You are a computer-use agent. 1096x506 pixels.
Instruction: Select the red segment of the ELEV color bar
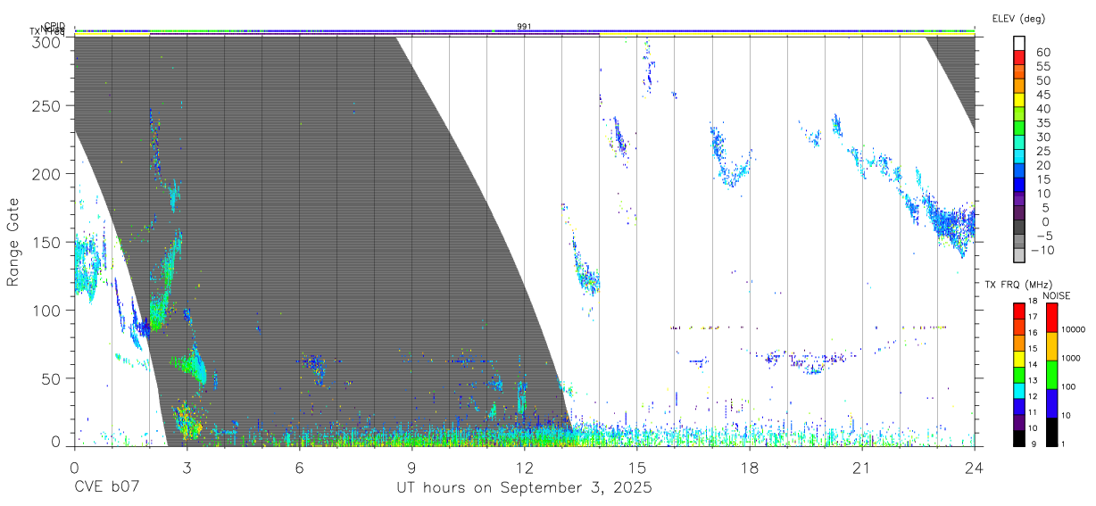(1019, 59)
